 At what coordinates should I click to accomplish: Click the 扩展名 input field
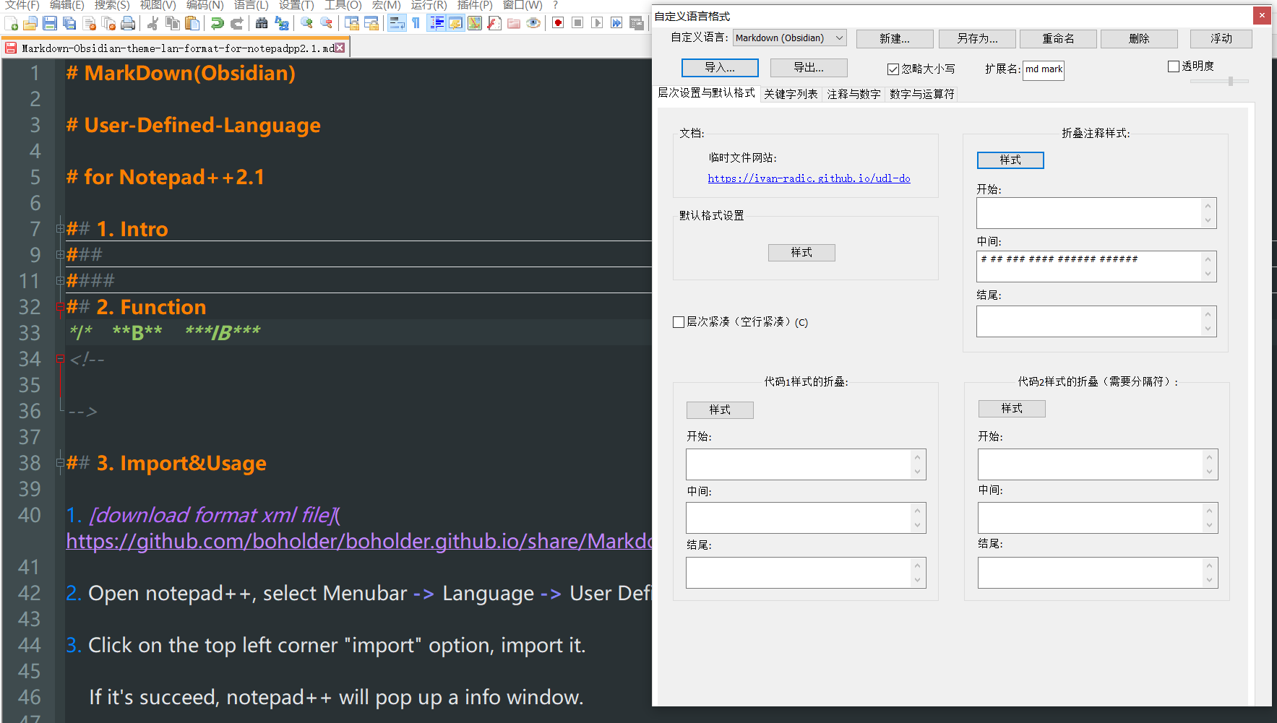click(x=1044, y=69)
